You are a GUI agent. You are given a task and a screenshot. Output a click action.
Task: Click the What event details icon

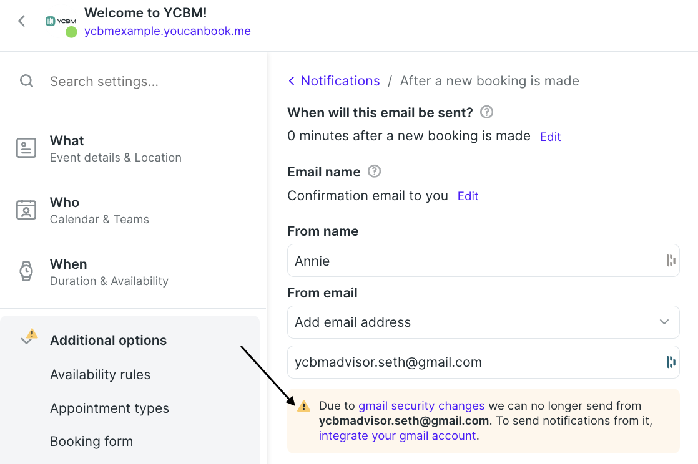(x=26, y=148)
